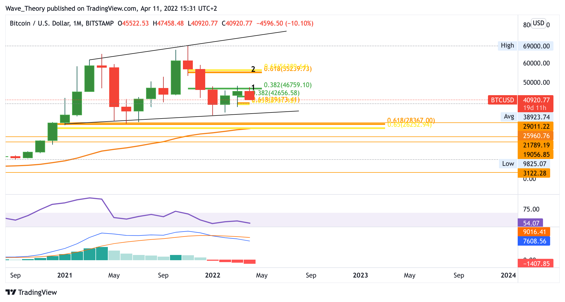This screenshot has height=302, width=565.
Task: Click the blue MACD 7608.56 value tag
Action: coord(534,241)
